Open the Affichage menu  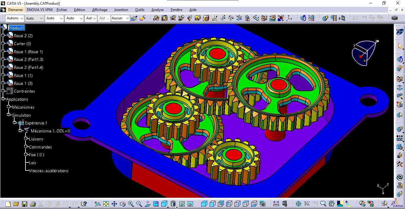coord(100,10)
